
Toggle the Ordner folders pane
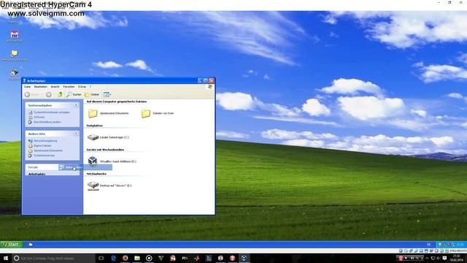point(92,94)
